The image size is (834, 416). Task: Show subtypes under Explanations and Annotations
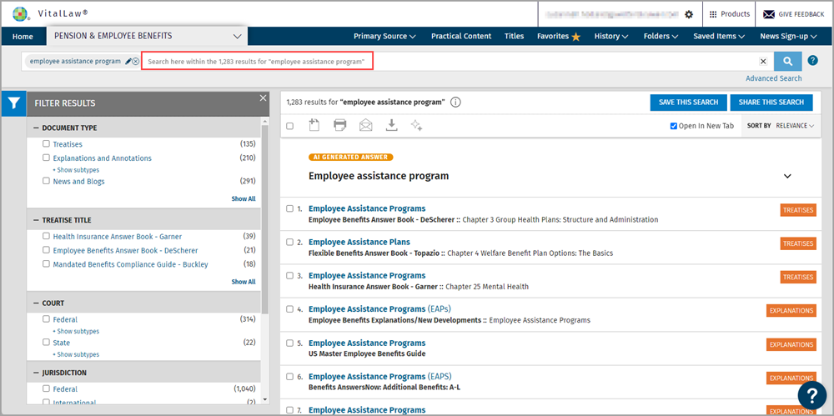[76, 170]
